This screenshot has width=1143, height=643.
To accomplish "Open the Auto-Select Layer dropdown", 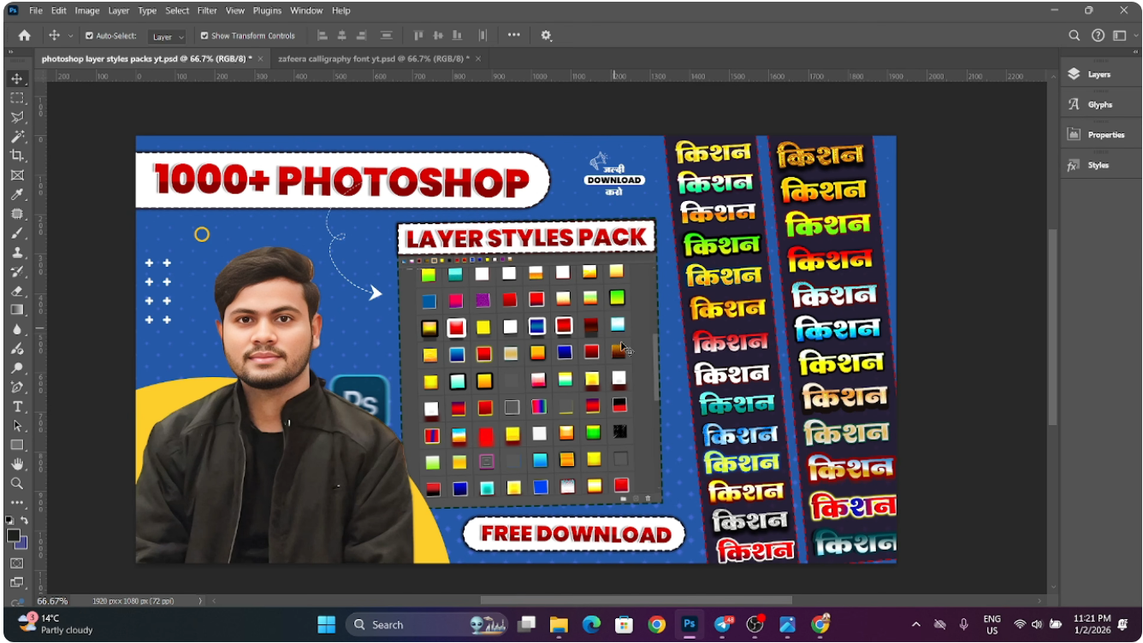I will (x=167, y=37).
